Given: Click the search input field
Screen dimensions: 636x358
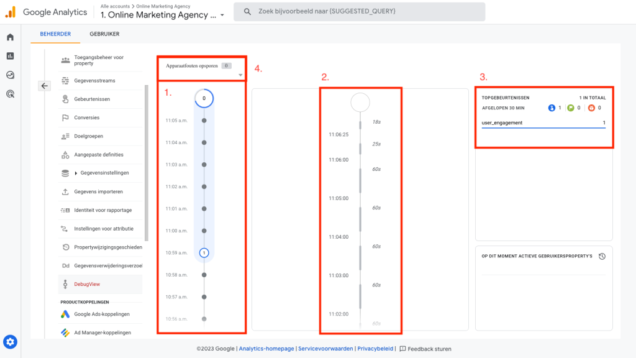Looking at the screenshot, I should click(359, 12).
